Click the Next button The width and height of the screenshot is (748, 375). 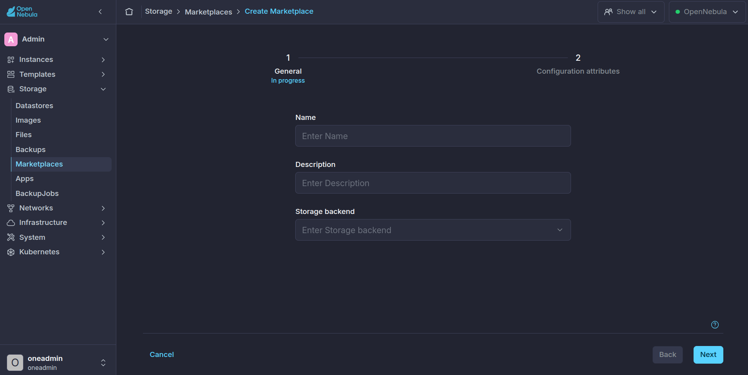pyautogui.click(x=708, y=355)
